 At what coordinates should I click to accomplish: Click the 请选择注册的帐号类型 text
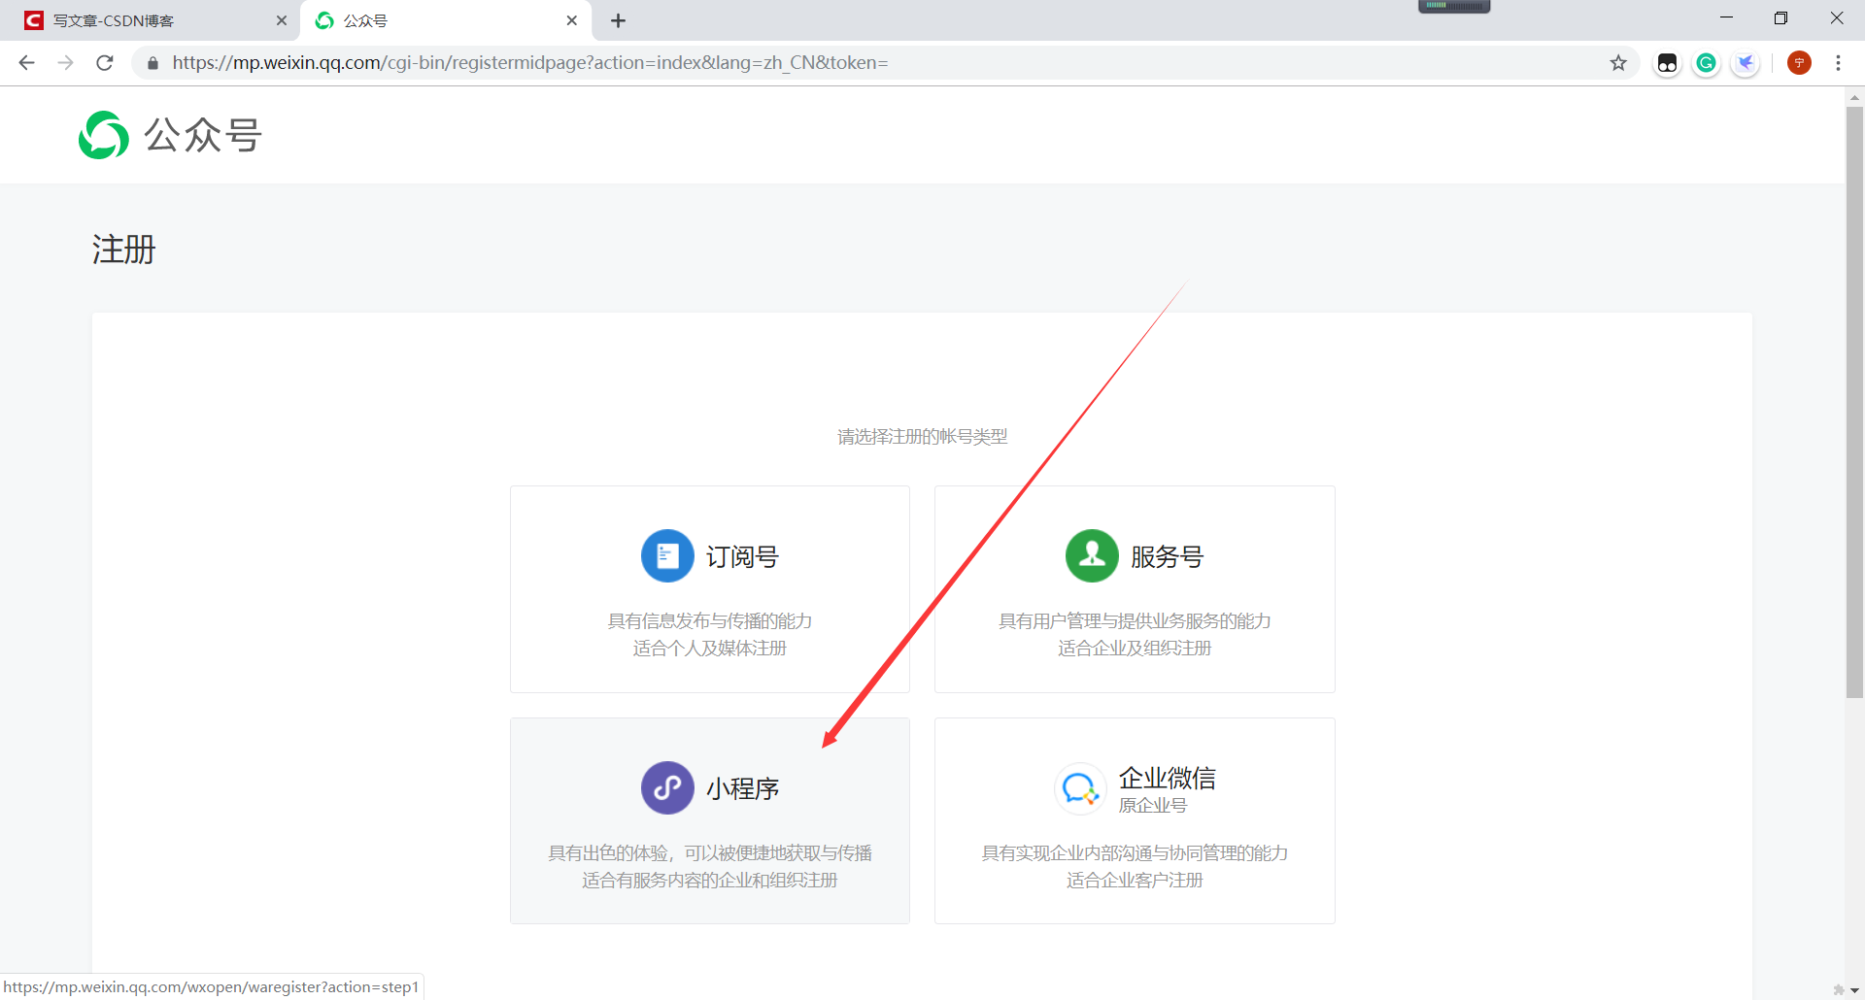pos(922,437)
